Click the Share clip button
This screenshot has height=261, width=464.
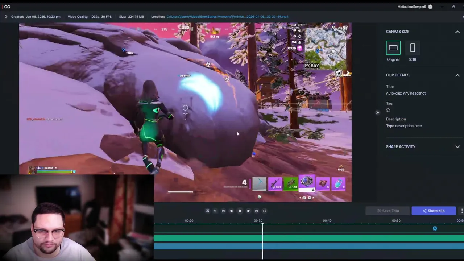pos(434,211)
